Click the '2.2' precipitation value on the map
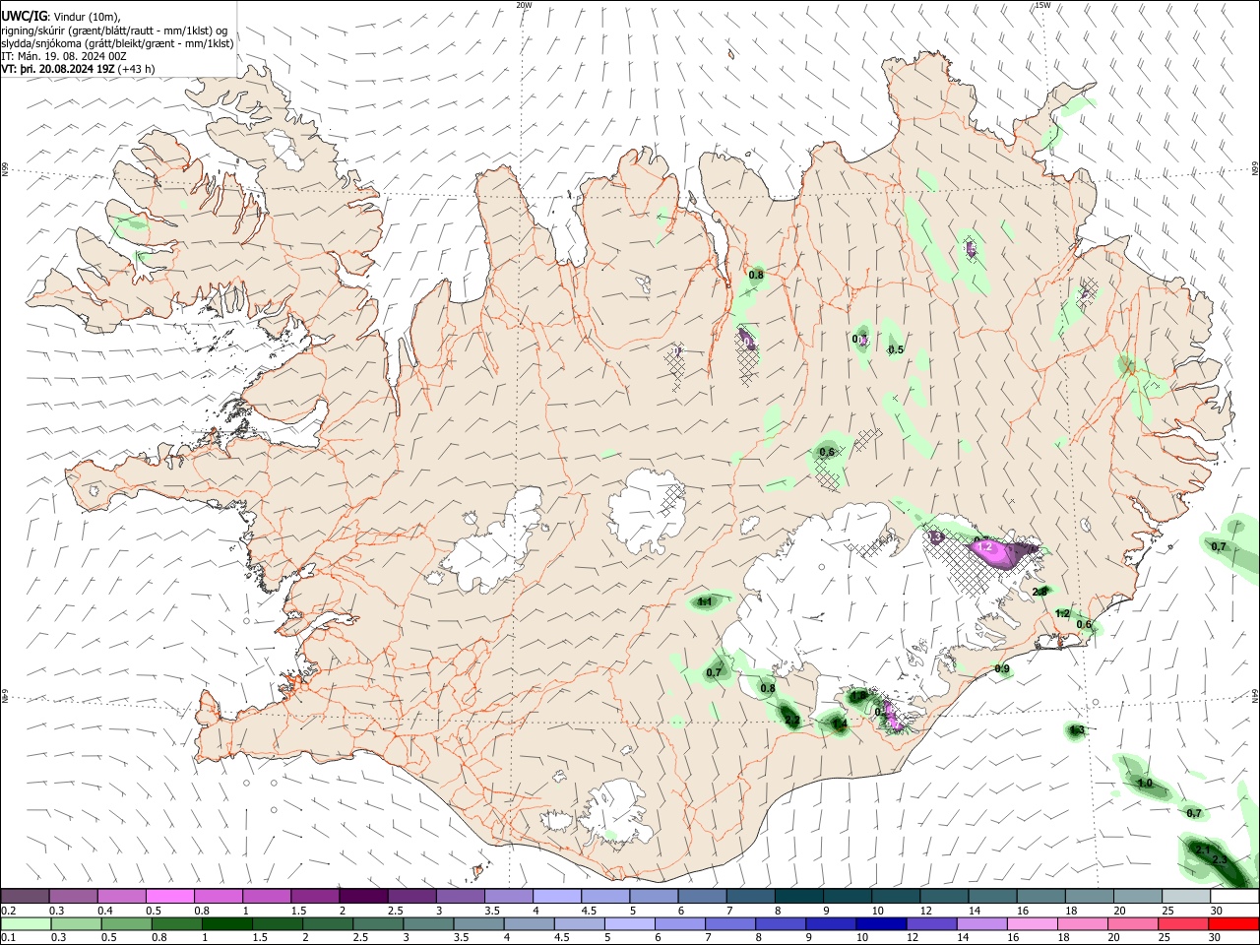1260x945 pixels. pos(792,721)
